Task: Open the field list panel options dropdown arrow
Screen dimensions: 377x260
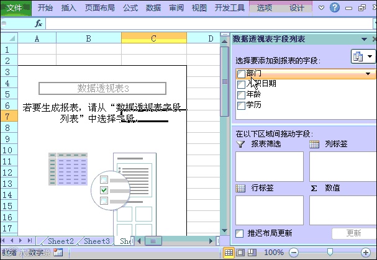Action: pyautogui.click(x=364, y=39)
